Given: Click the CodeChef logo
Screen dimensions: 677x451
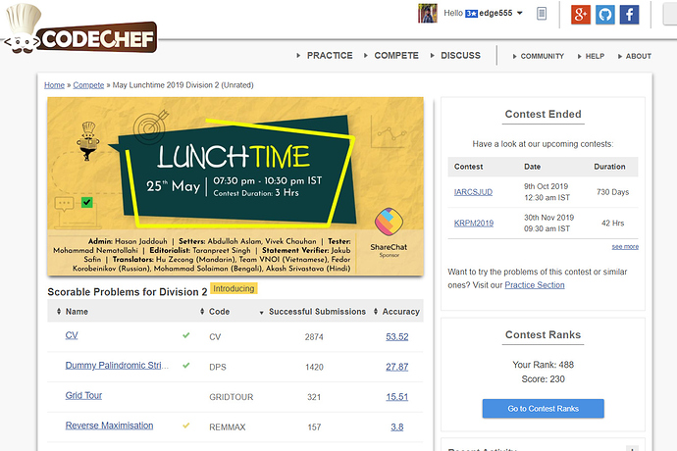Looking at the screenshot, I should click(x=80, y=29).
